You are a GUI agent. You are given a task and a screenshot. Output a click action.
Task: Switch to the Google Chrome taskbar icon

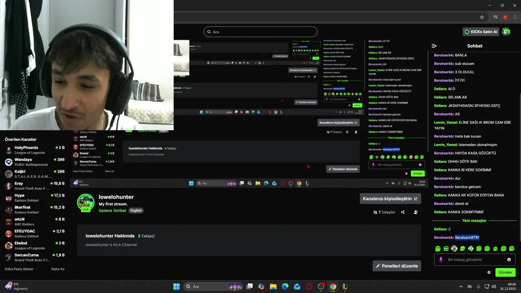(x=333, y=286)
